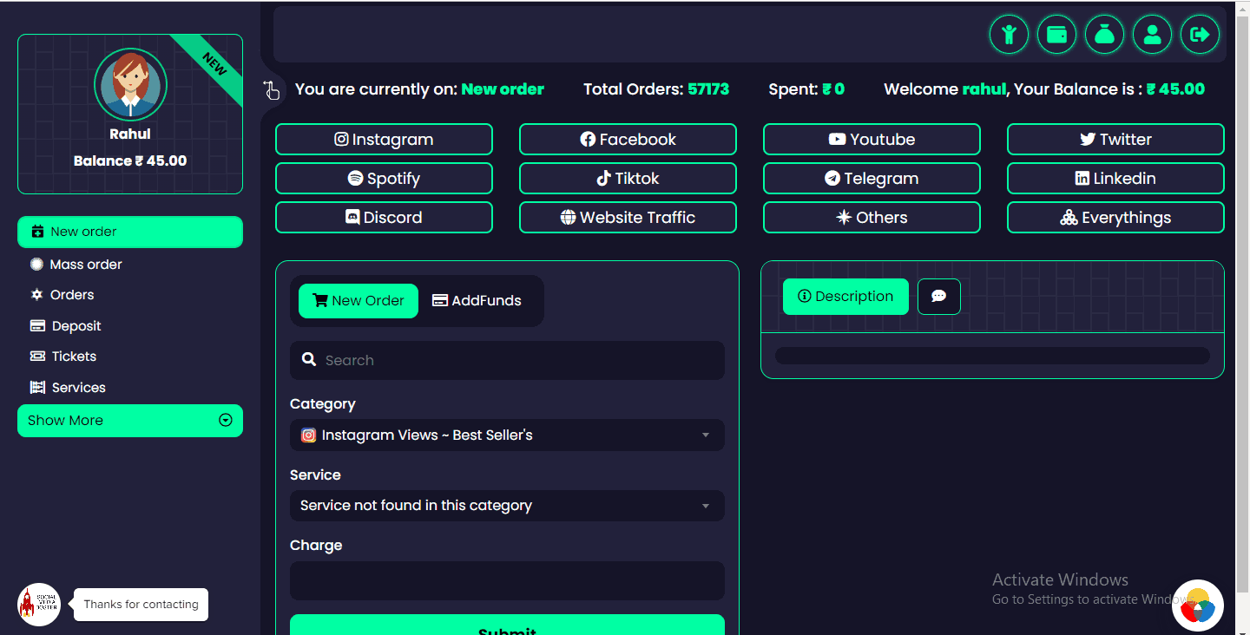The height and width of the screenshot is (635, 1250).
Task: Click Rahul's profile avatar picture
Action: (x=130, y=84)
